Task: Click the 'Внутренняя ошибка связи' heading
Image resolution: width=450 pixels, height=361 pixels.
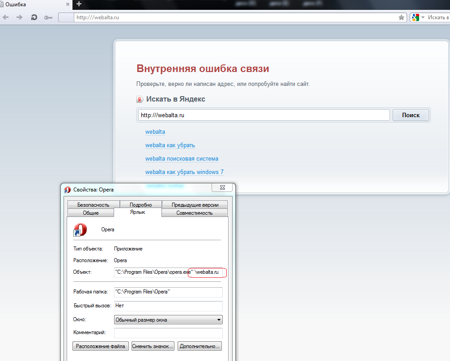Action: [x=203, y=68]
